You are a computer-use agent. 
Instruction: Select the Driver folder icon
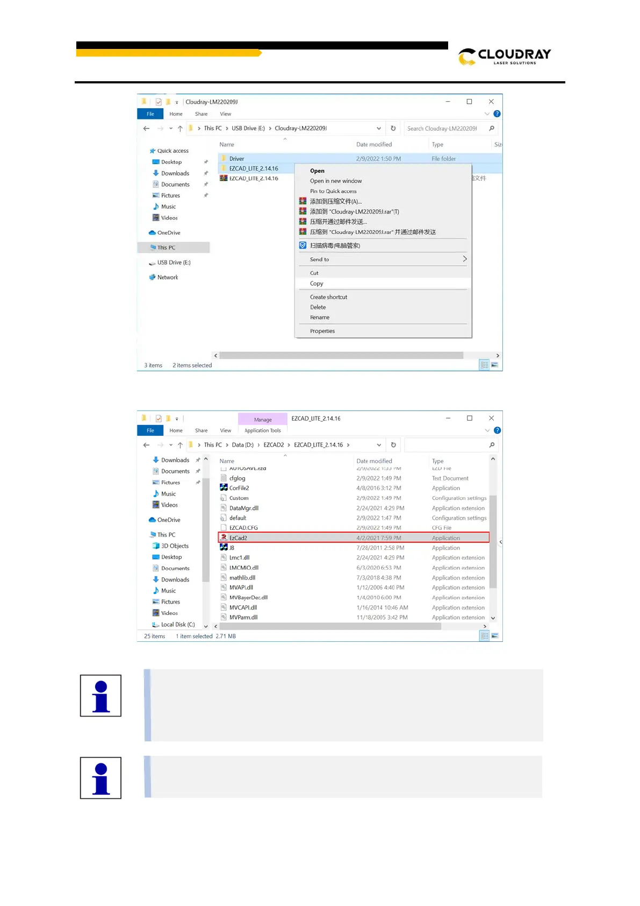click(x=224, y=159)
